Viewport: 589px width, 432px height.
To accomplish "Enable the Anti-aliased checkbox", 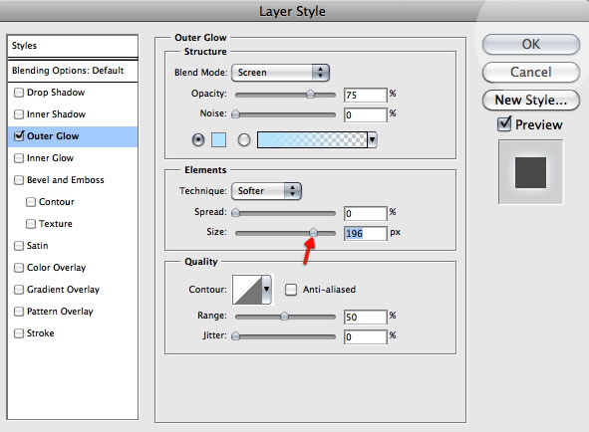I will pyautogui.click(x=291, y=290).
